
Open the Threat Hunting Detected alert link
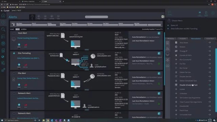coord(28,38)
